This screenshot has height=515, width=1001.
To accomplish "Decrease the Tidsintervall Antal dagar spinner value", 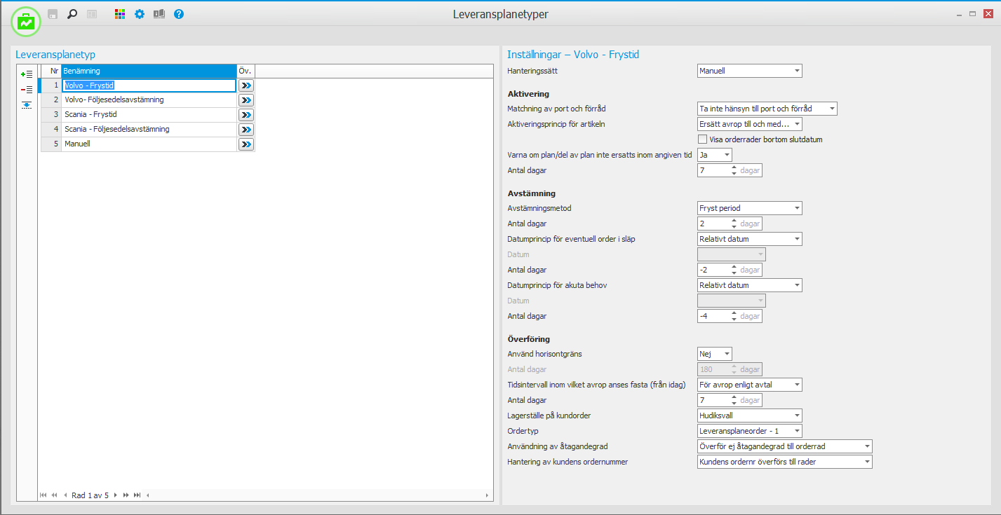I will 734,403.
